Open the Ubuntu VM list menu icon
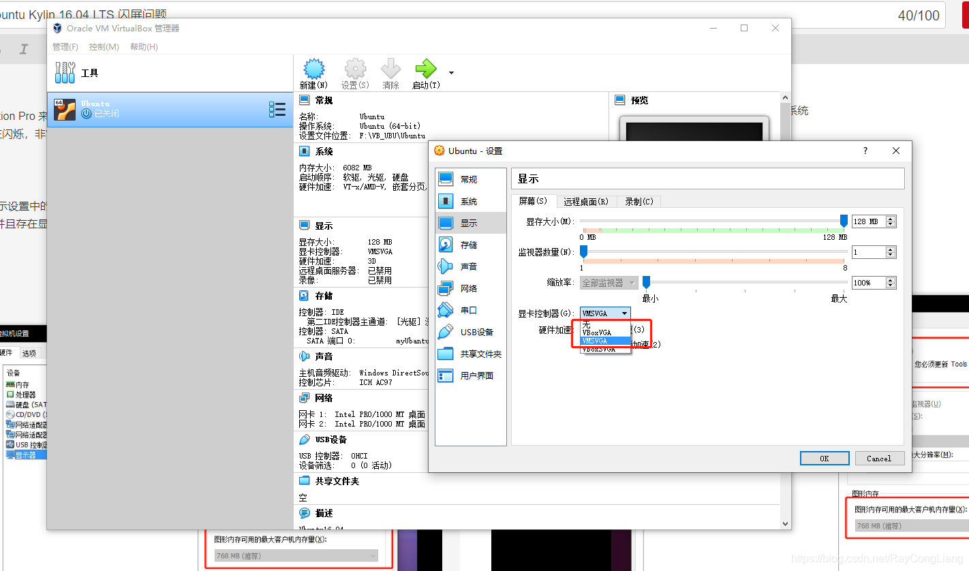Image resolution: width=969 pixels, height=571 pixels. coord(277,110)
